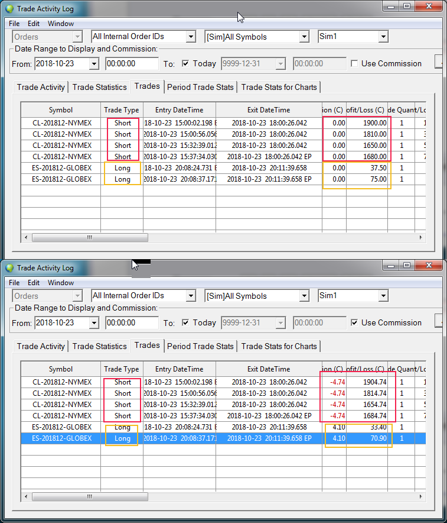The width and height of the screenshot is (447, 523).
Task: Select the 75.00 profit cell in upper window
Action: click(x=367, y=179)
